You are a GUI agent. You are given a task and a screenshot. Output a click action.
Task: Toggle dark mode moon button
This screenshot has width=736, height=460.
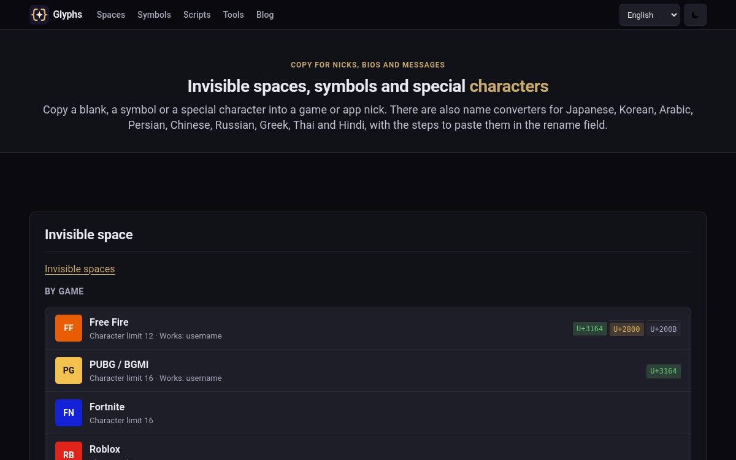pos(696,15)
